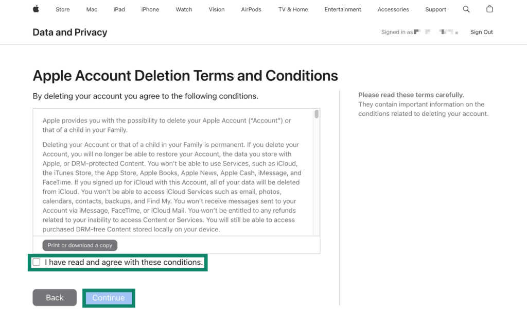Open the search magnifier icon
527x324 pixels.
pos(466,9)
